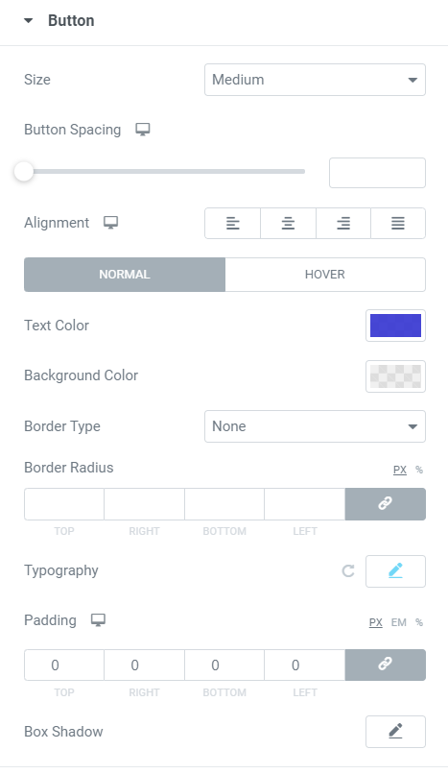Collapse the Button section arrow
Screen dimensions: 448x774
[x=29, y=21]
